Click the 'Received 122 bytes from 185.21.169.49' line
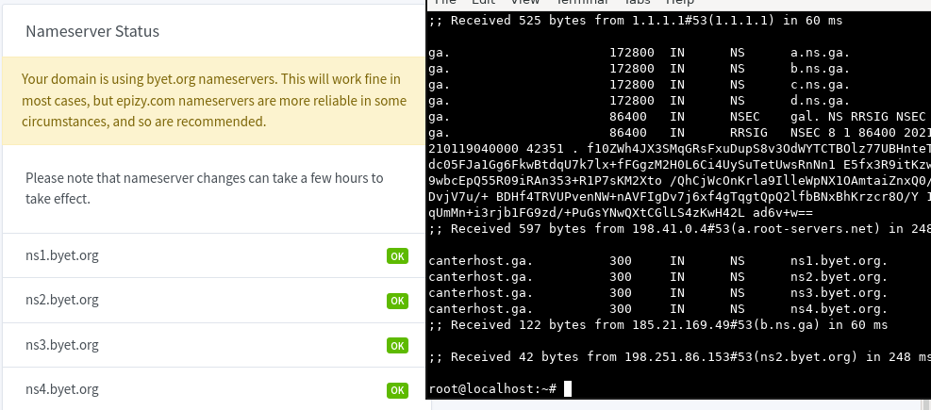Viewport: 931px width, 410px height. pyautogui.click(x=657, y=324)
